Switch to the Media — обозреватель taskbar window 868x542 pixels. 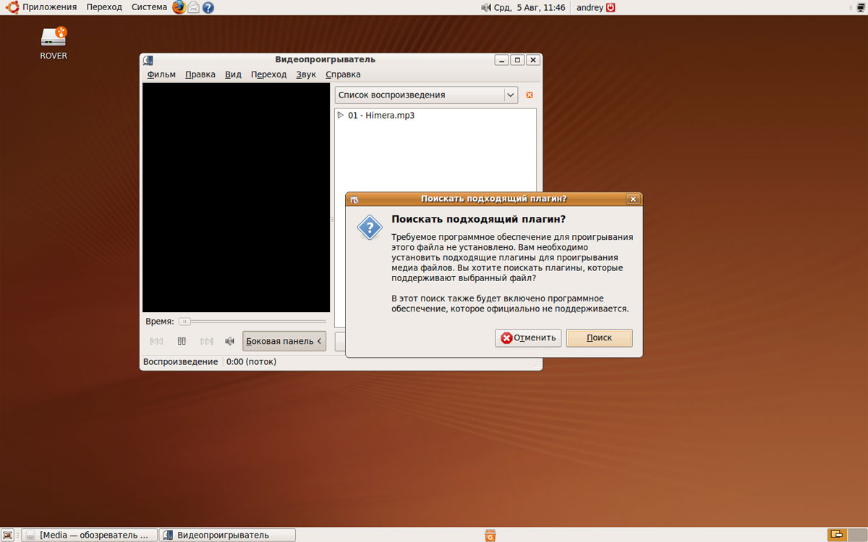point(88,535)
